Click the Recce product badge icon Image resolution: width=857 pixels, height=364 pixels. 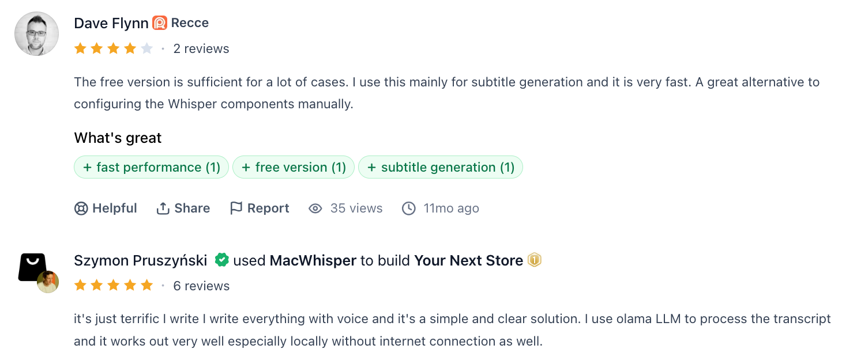click(x=161, y=23)
